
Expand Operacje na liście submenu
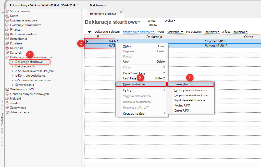[x=142, y=113]
